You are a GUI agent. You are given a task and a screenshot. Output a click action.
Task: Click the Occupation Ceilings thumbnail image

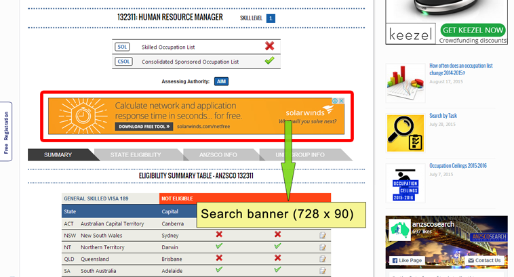pyautogui.click(x=406, y=184)
